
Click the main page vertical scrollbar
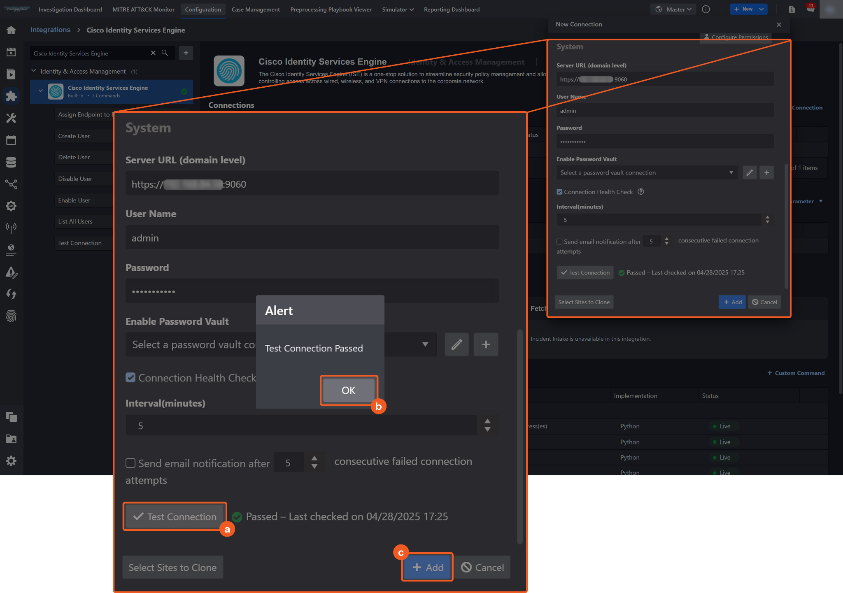click(841, 218)
